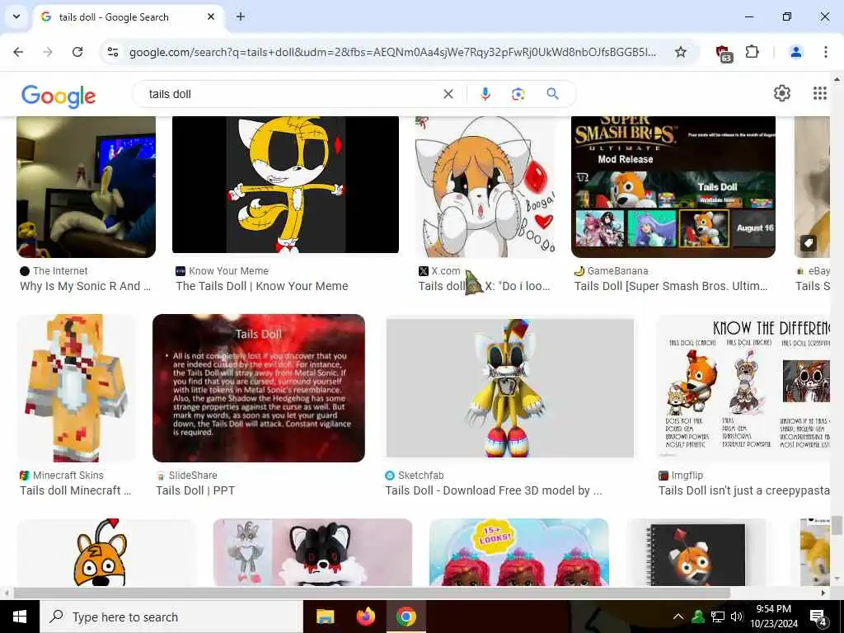844x633 pixels.
Task: Click 'GameBanana' source label
Action: coord(617,270)
